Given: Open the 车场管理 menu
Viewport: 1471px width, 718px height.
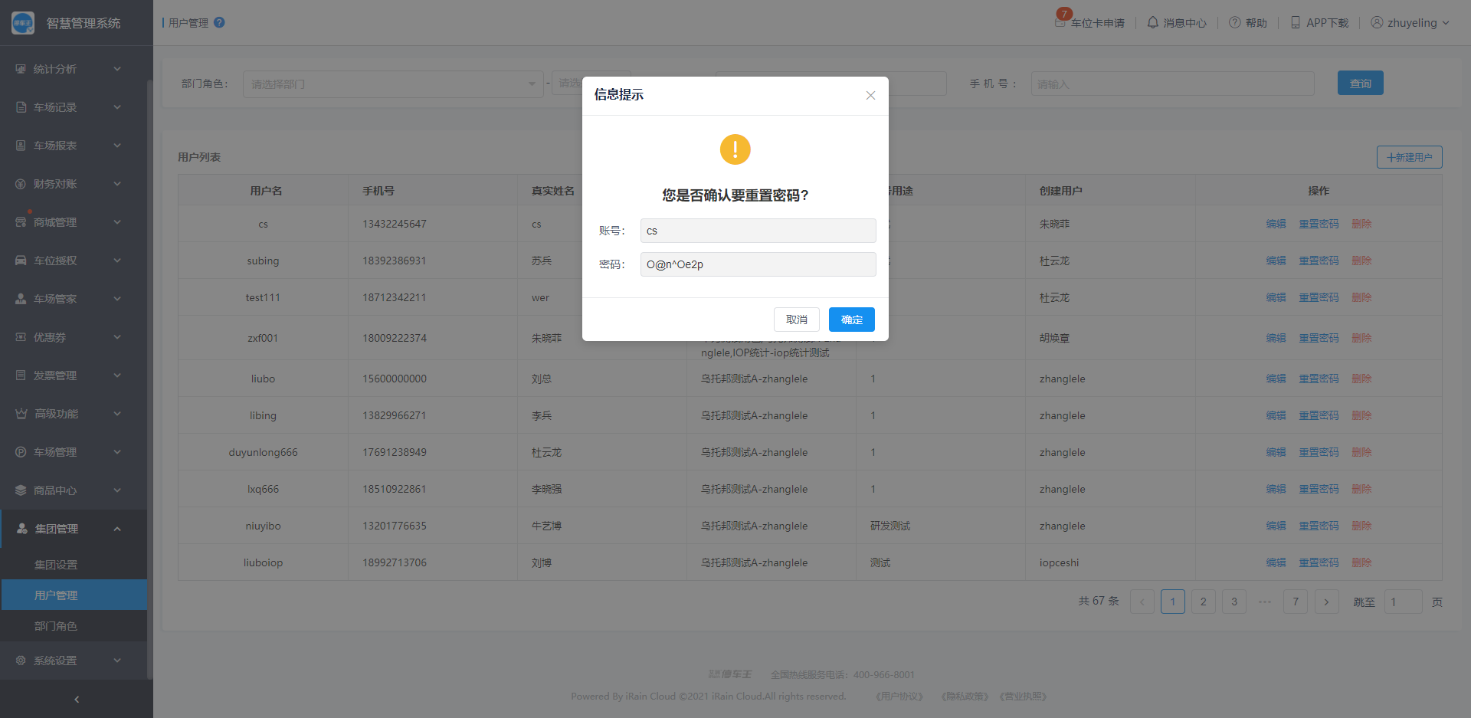Looking at the screenshot, I should point(74,452).
